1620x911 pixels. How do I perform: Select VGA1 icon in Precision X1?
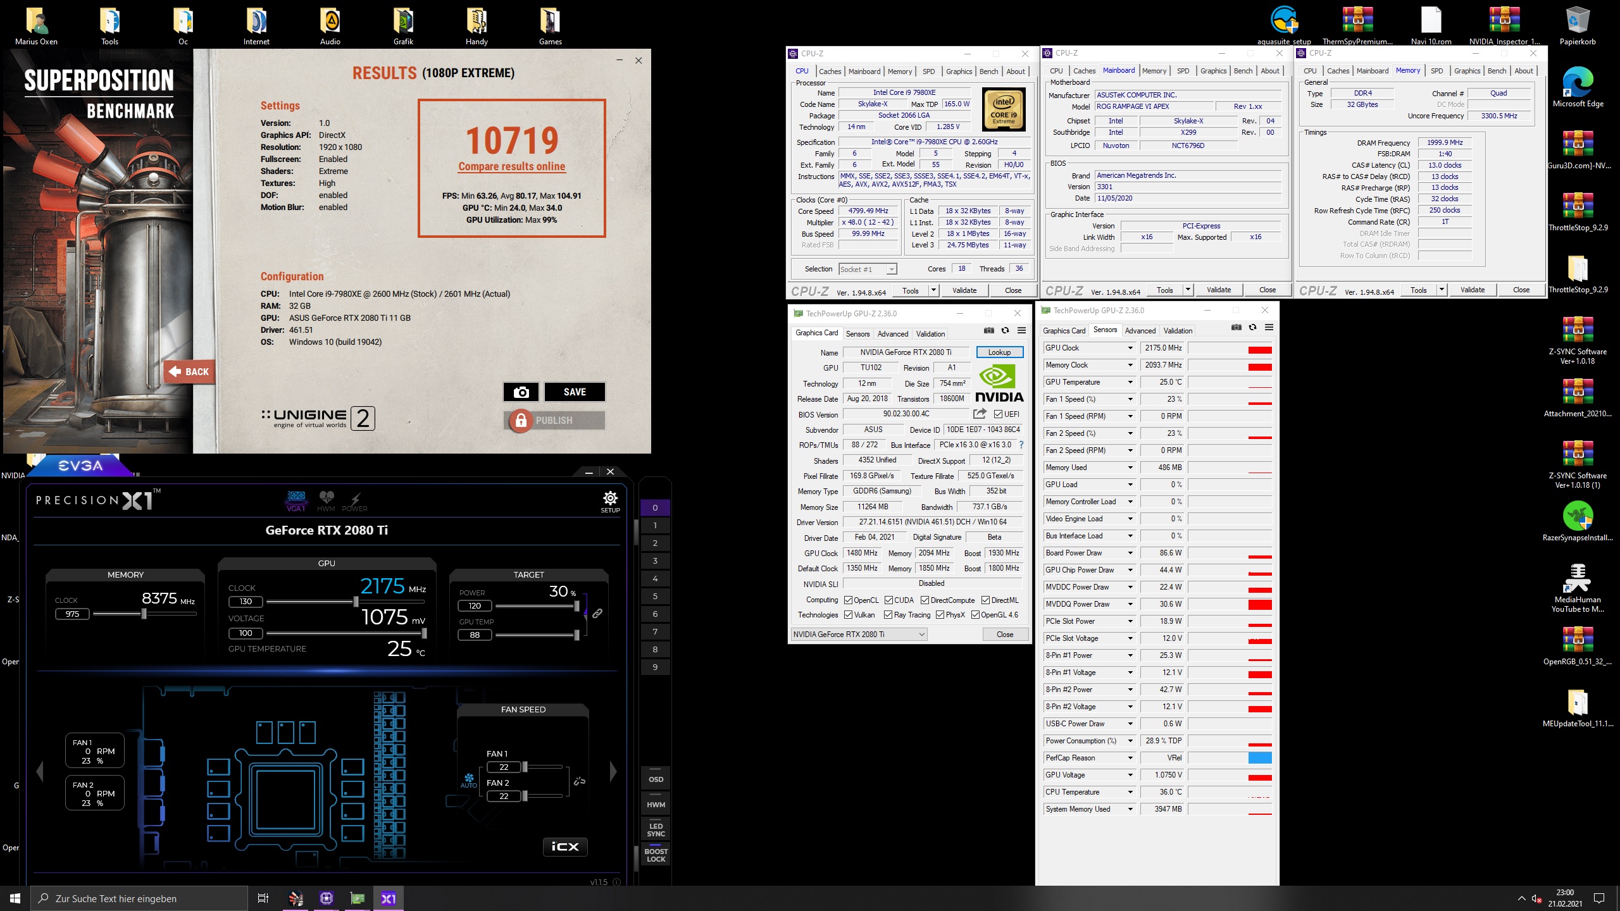[x=296, y=500]
